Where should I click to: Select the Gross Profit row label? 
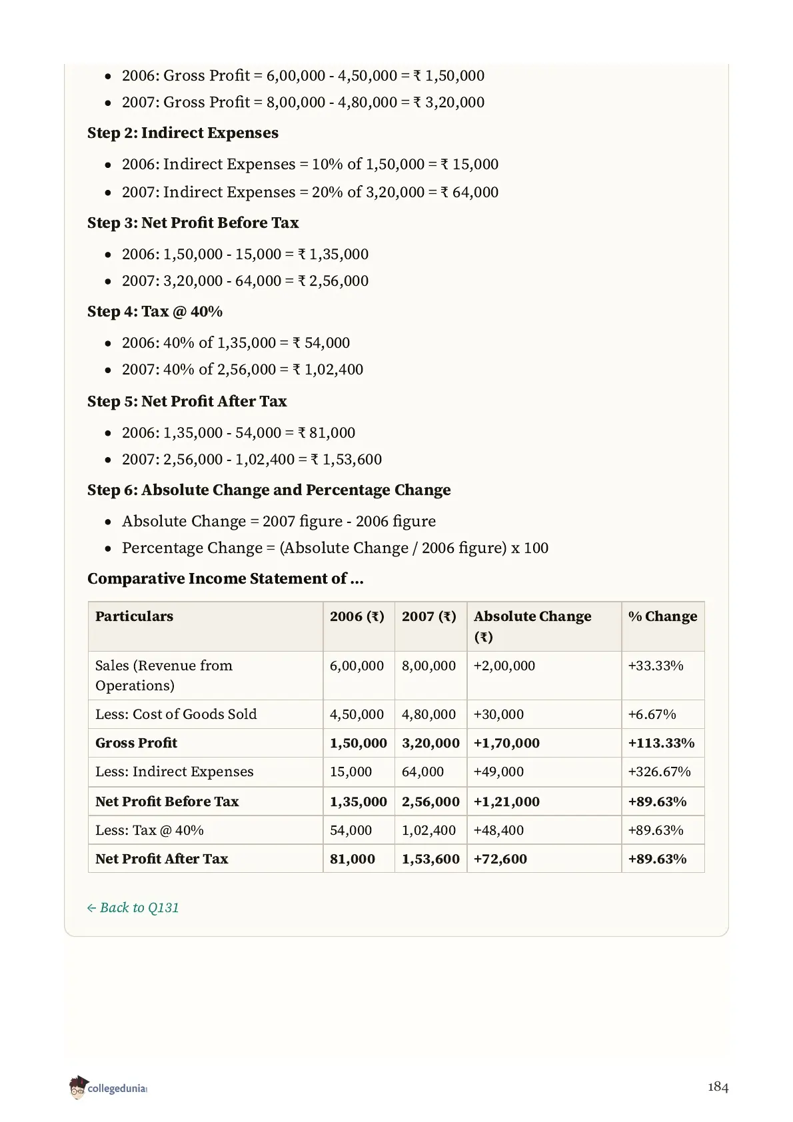[137, 743]
